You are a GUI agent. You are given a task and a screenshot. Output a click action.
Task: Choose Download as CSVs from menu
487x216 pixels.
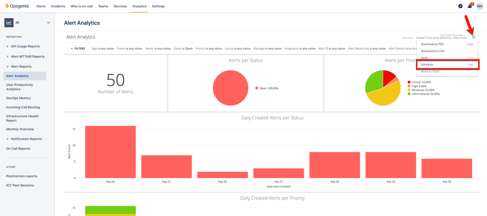[447, 51]
